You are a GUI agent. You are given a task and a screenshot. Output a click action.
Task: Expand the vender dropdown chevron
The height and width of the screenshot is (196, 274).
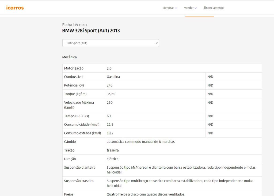click(x=196, y=8)
